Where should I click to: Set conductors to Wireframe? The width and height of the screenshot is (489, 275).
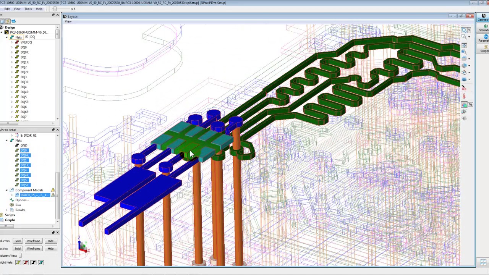pos(33,241)
